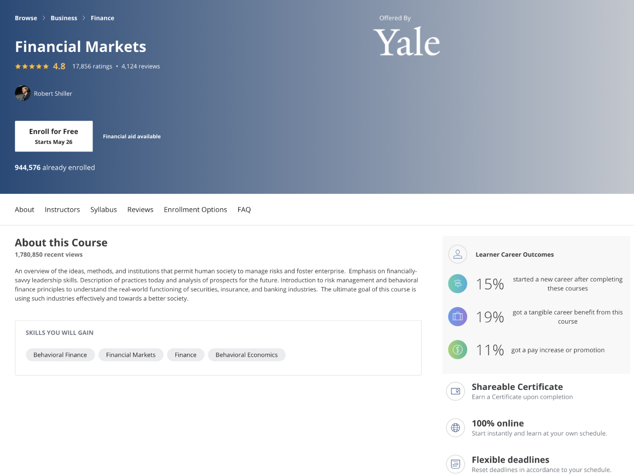Switch to the Instructors tab

(62, 210)
